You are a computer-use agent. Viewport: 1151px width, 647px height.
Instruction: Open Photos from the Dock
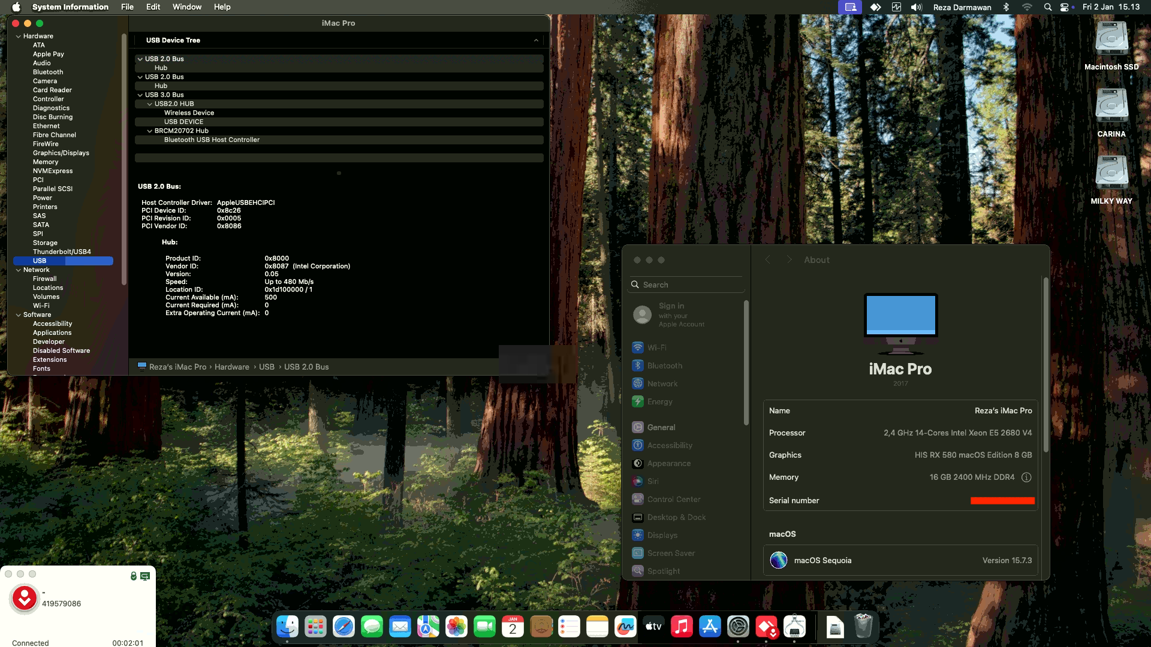(x=456, y=627)
